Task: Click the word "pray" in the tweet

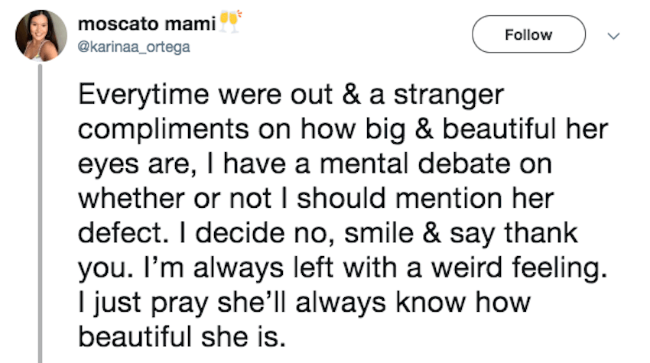Action: (x=179, y=303)
